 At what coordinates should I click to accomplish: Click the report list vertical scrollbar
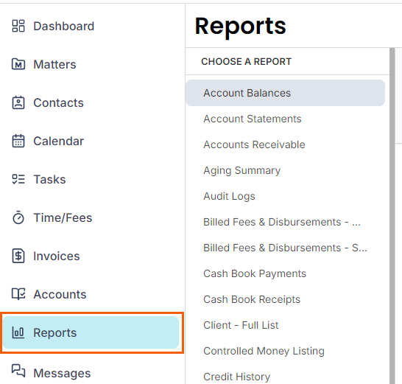pos(392,216)
